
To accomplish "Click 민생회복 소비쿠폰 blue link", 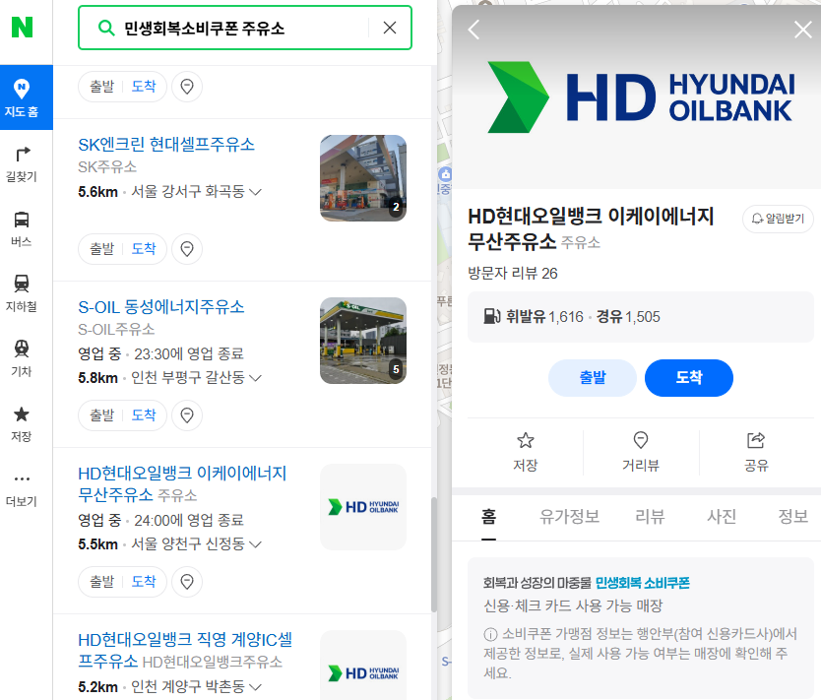I will (x=643, y=583).
